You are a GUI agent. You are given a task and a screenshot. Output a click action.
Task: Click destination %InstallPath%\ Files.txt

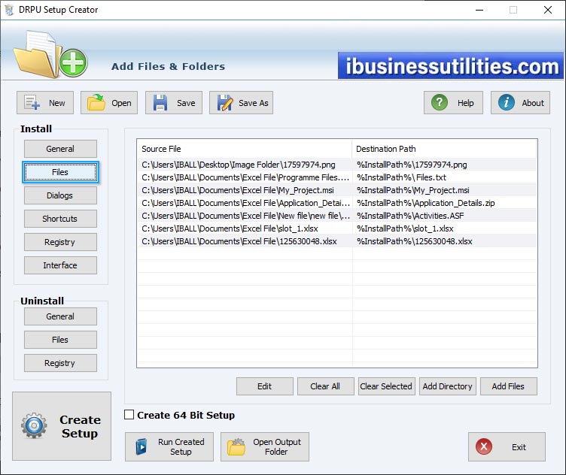click(x=401, y=177)
